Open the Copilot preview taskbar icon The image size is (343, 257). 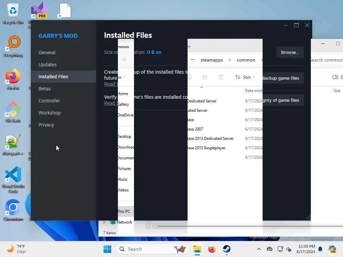coord(332,249)
